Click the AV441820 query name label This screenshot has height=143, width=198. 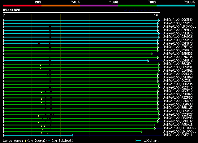[x=12, y=10]
